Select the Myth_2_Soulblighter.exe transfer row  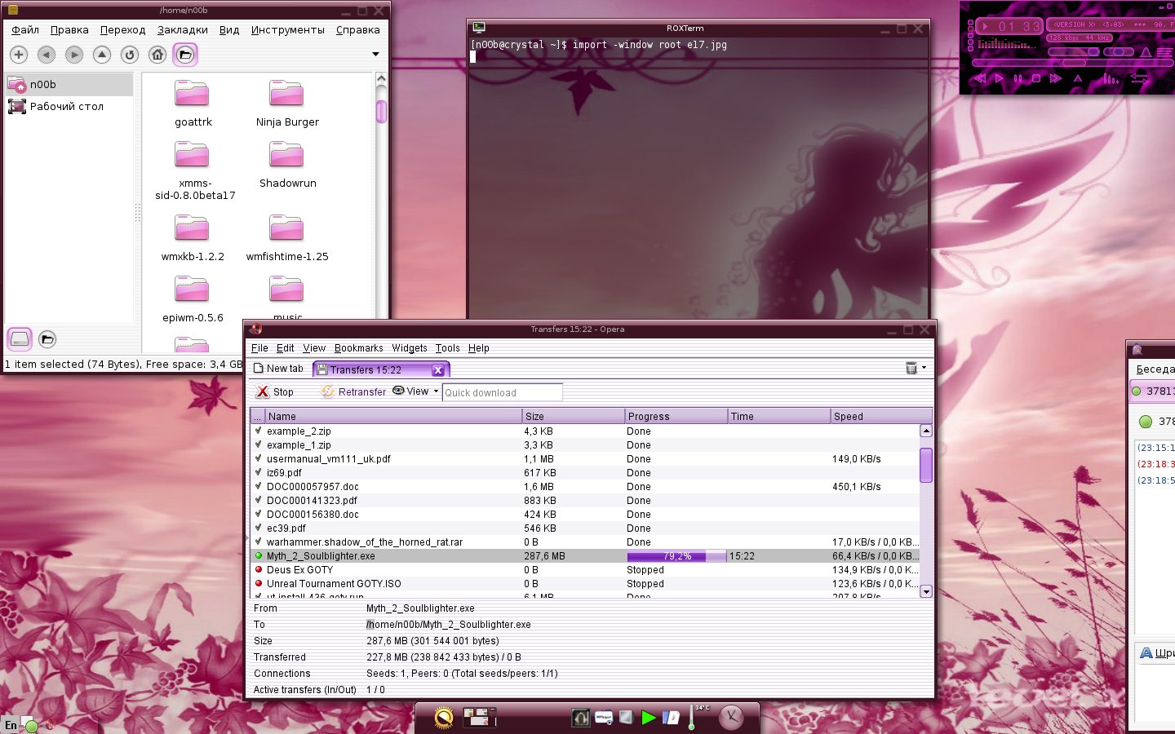coord(585,556)
